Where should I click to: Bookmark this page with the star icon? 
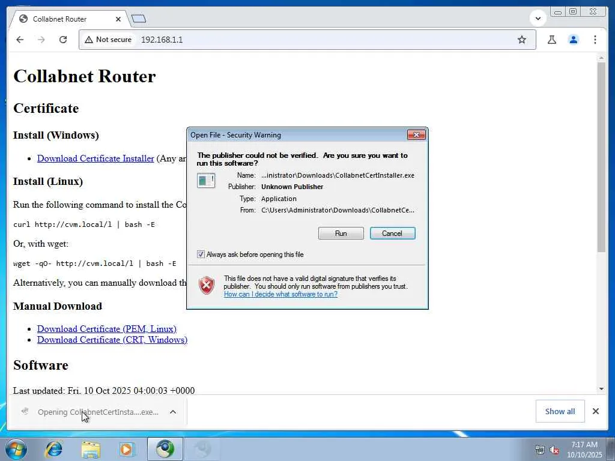tap(522, 40)
